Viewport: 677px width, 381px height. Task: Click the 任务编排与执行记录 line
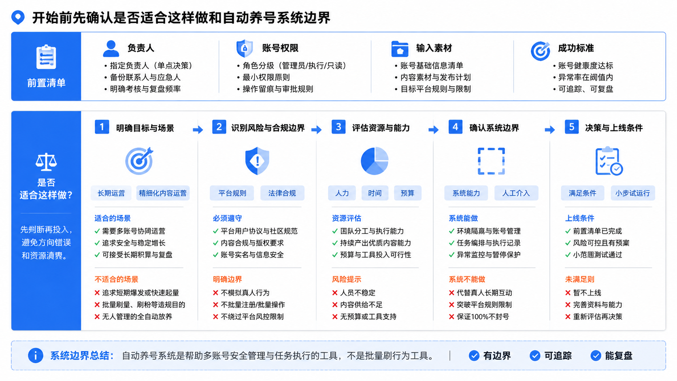click(485, 243)
